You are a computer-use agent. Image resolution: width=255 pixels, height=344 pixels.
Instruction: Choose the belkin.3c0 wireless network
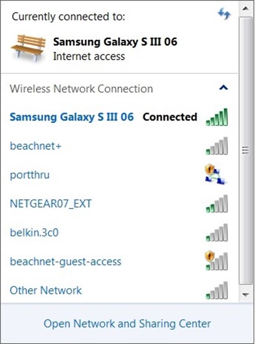click(119, 233)
